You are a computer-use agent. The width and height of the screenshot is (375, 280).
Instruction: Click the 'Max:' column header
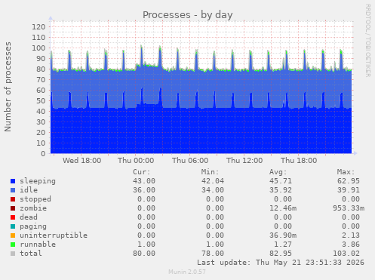(346, 172)
